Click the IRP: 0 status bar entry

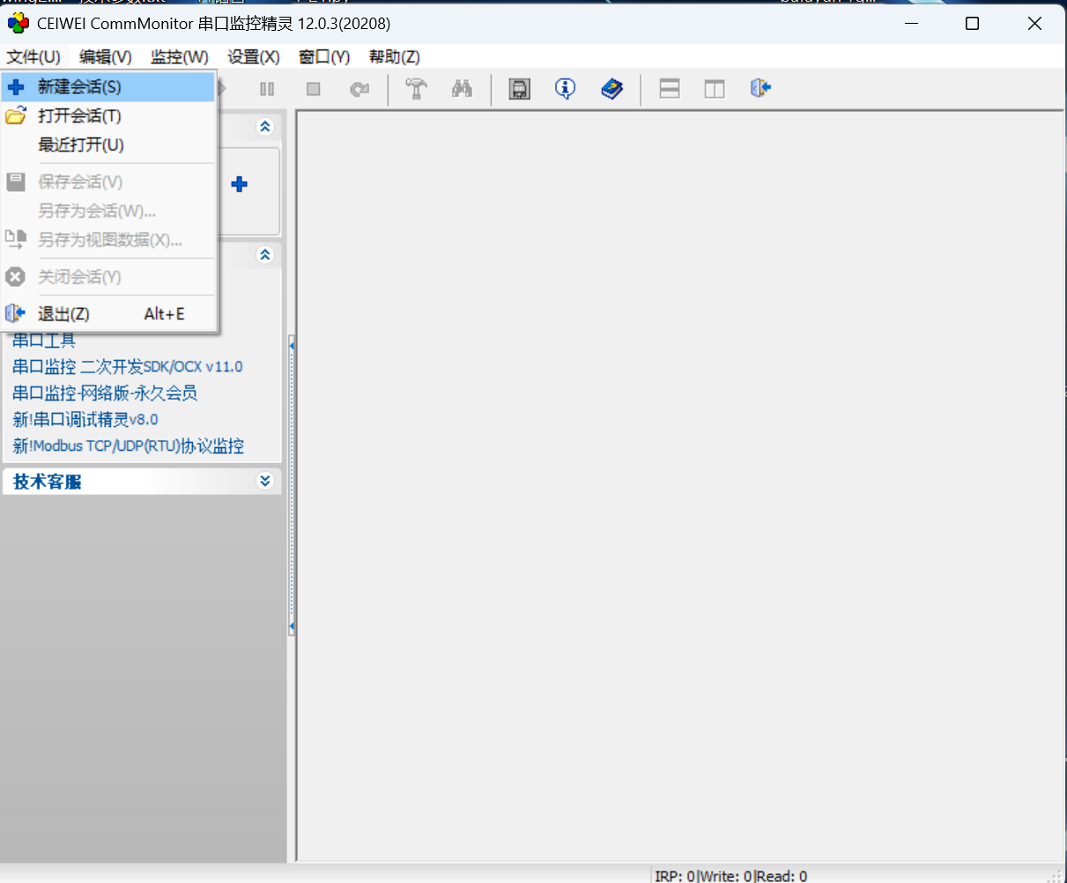coord(675,876)
